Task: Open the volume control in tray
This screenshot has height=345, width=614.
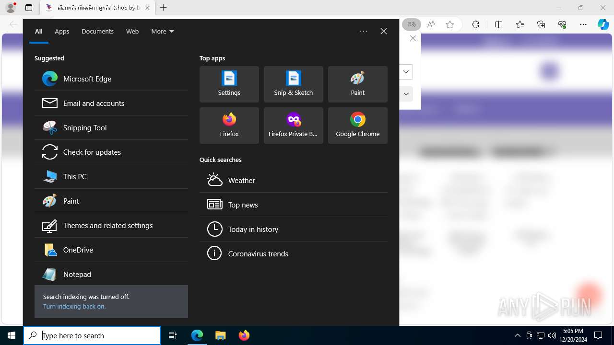Action: pyautogui.click(x=552, y=335)
